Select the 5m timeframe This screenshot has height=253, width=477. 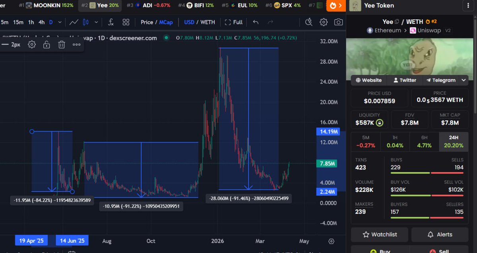coord(5,22)
